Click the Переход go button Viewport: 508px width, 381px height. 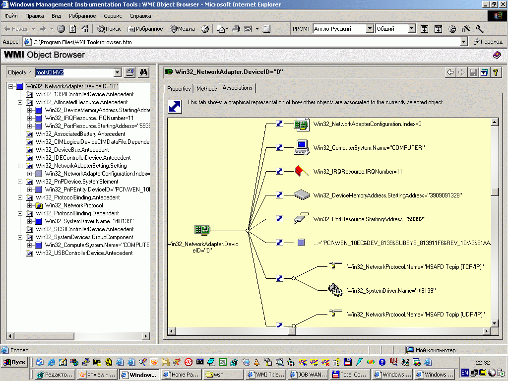point(488,42)
